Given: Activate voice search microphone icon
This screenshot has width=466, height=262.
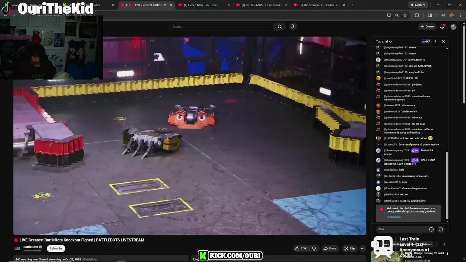Looking at the screenshot, I should point(293,27).
